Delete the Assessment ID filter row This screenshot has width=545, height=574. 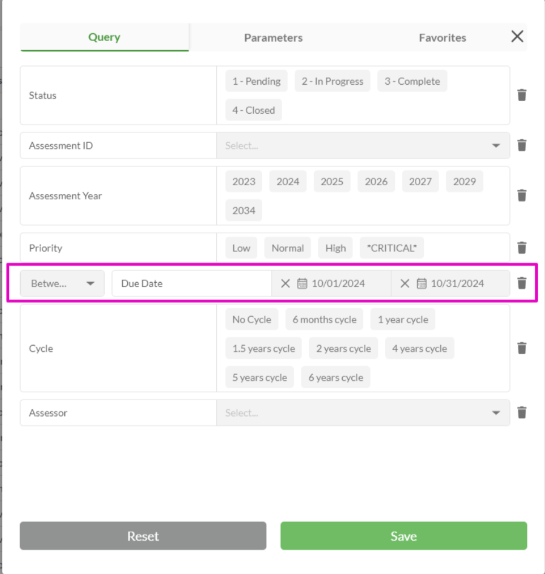point(521,145)
